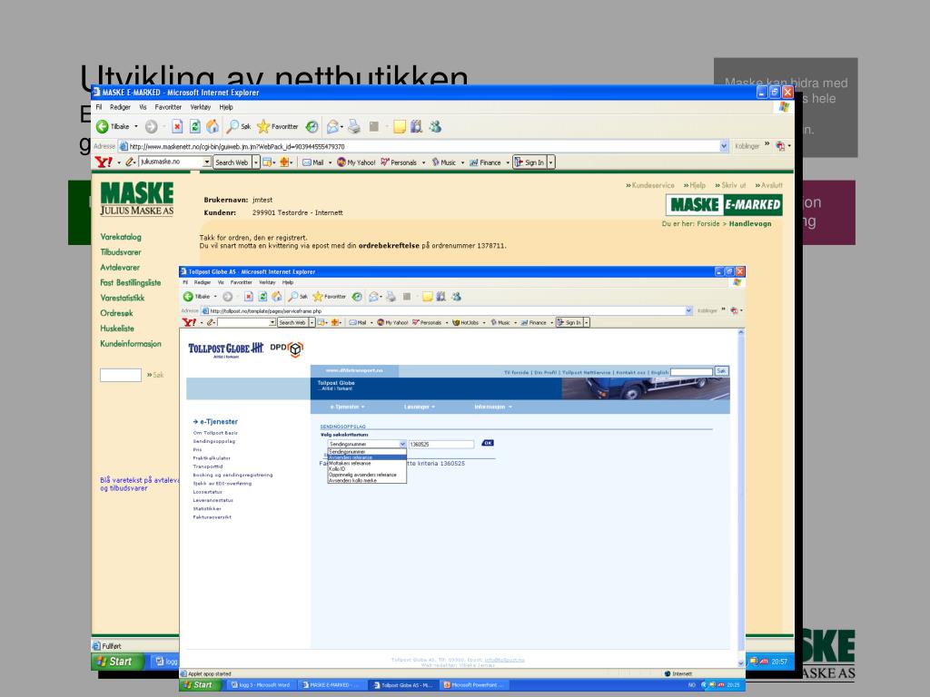Open Kundeinformasjon link in MASKE sidebar
The width and height of the screenshot is (930, 697).
pyautogui.click(x=131, y=344)
